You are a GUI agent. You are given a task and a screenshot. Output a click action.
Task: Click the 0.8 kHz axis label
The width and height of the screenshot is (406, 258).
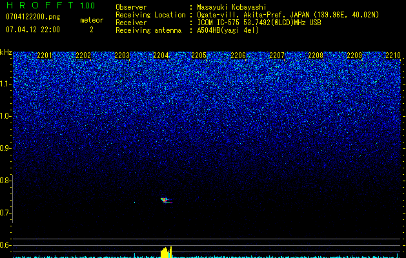[6, 181]
